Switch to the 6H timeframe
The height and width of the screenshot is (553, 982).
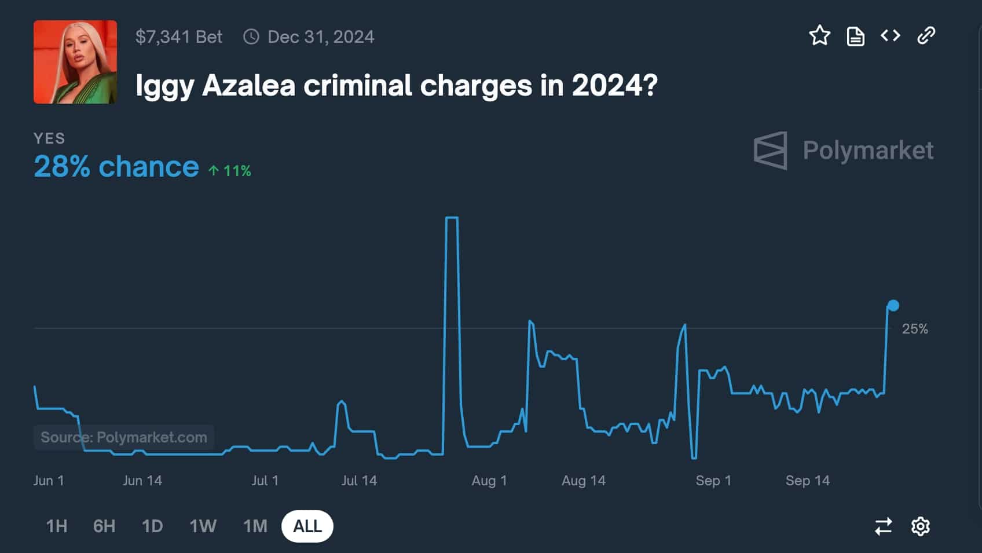[x=104, y=526]
